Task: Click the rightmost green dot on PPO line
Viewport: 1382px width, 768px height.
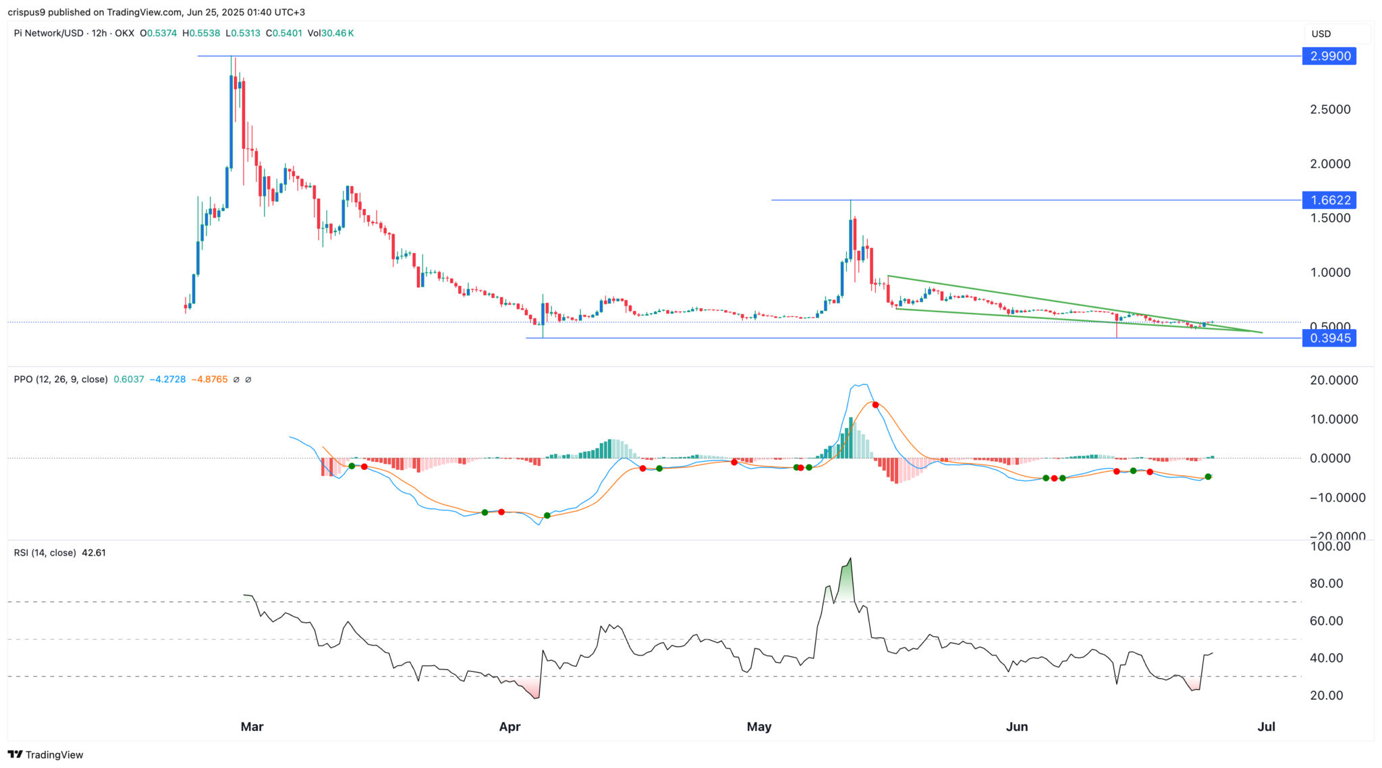Action: [1208, 477]
